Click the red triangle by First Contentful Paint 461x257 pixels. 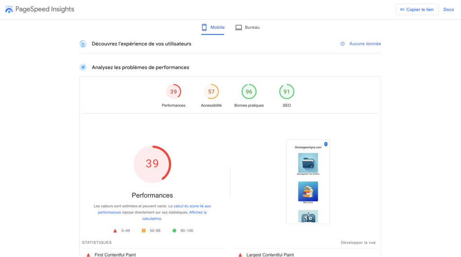tap(88, 255)
